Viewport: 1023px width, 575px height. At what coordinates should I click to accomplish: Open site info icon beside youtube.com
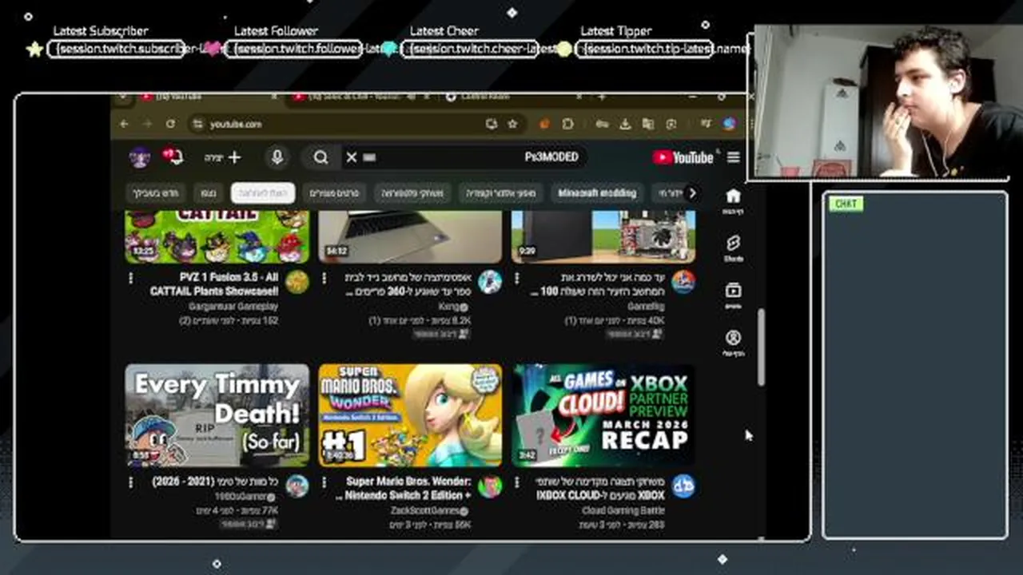click(197, 124)
